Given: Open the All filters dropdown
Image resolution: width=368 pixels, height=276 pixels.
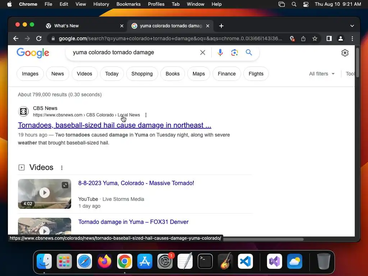Looking at the screenshot, I should click(322, 74).
